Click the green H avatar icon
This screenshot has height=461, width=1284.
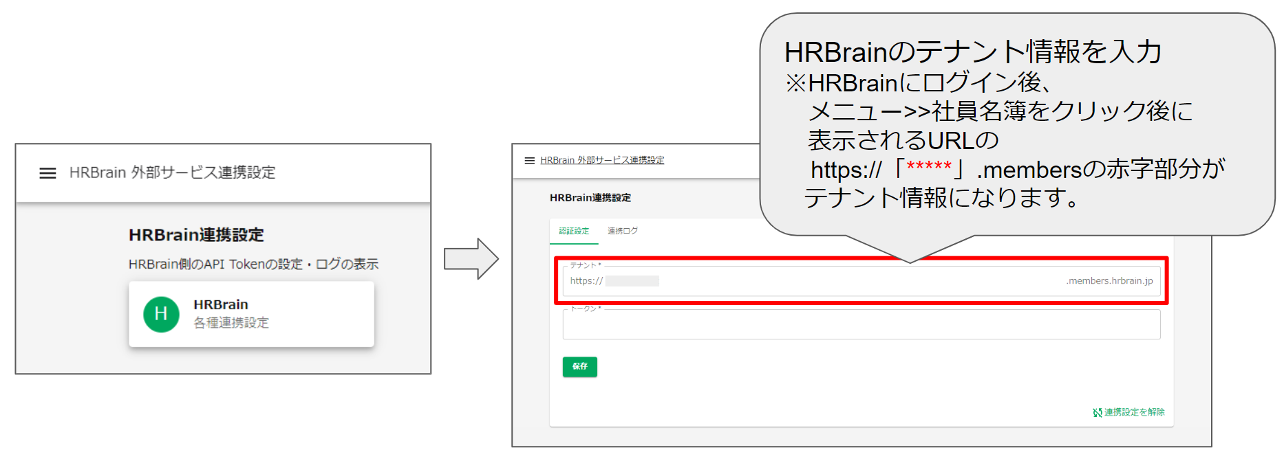coord(161,314)
